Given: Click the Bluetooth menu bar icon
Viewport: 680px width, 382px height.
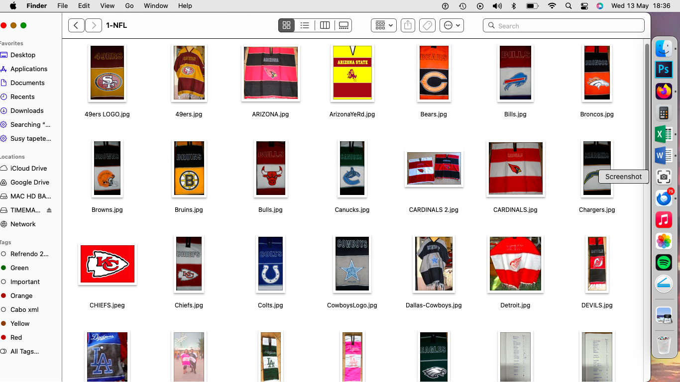Looking at the screenshot, I should 514,6.
